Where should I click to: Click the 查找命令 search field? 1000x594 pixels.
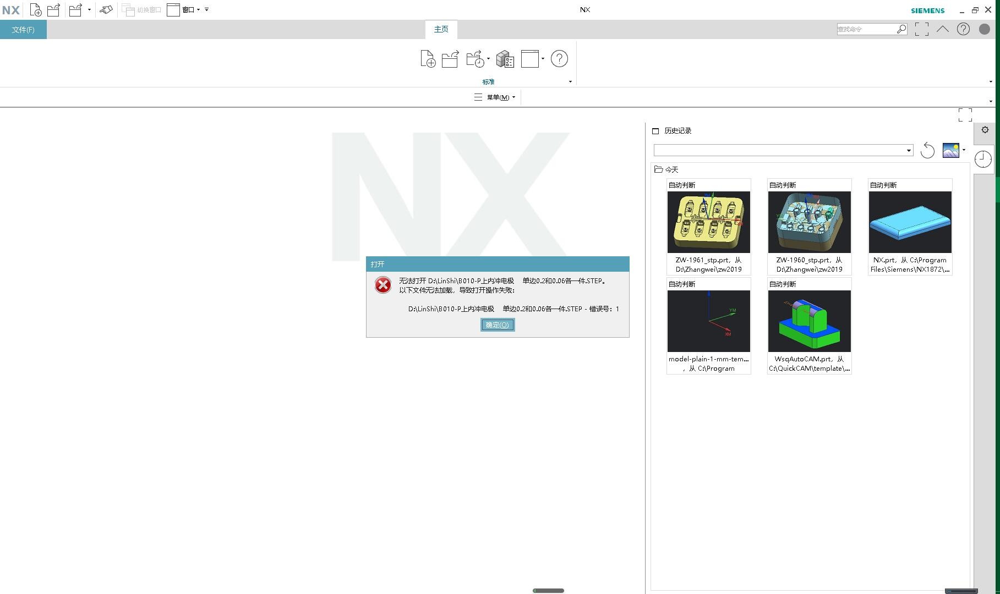pos(866,29)
